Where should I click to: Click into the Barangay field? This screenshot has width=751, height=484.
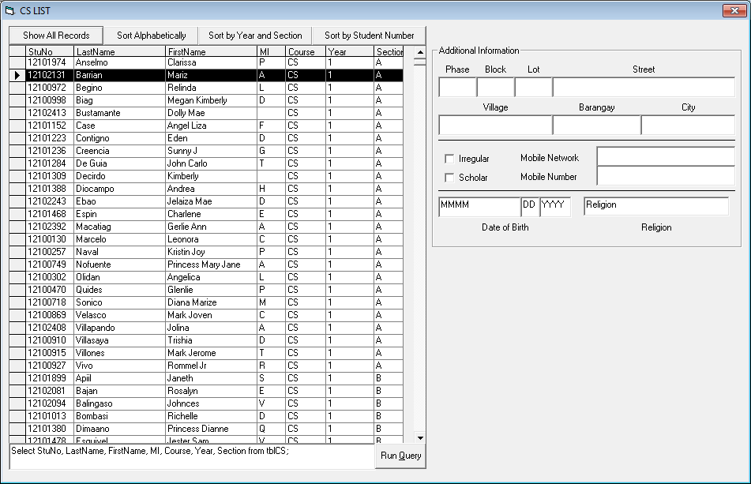[x=596, y=125]
